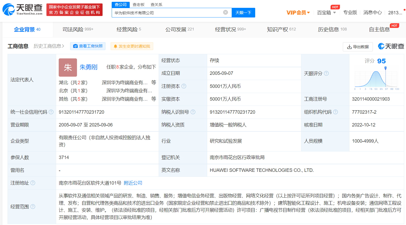The width and height of the screenshot is (406, 225).
Task: Switch to the 查公司 search tab
Action: click(x=121, y=5)
